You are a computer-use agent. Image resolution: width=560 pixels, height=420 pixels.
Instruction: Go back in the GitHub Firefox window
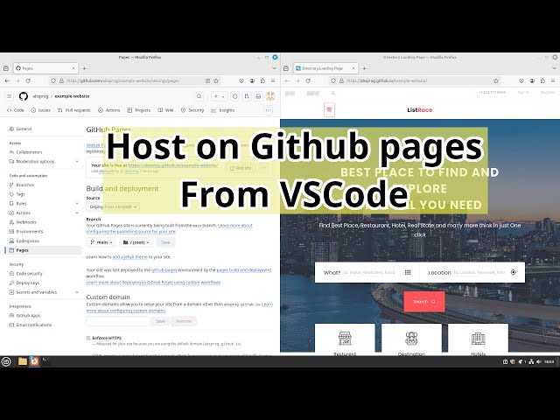[x=7, y=81]
